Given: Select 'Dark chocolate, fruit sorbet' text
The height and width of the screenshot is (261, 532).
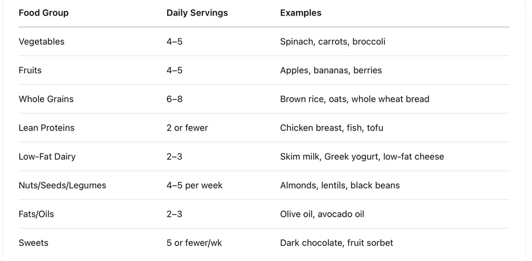Looking at the screenshot, I should [337, 243].
